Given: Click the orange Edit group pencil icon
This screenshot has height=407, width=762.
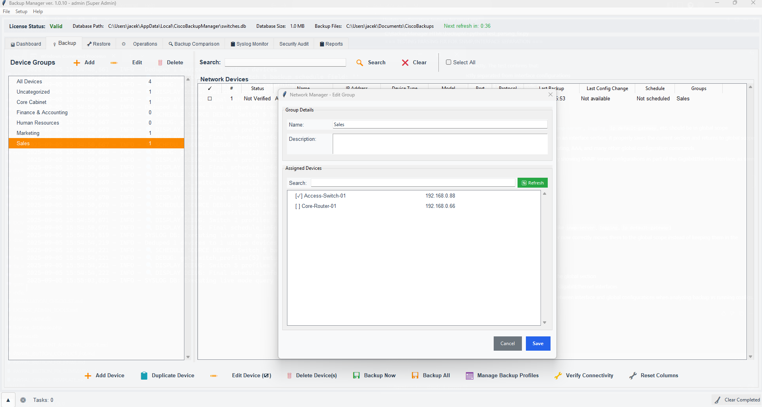Looking at the screenshot, I should (x=114, y=63).
